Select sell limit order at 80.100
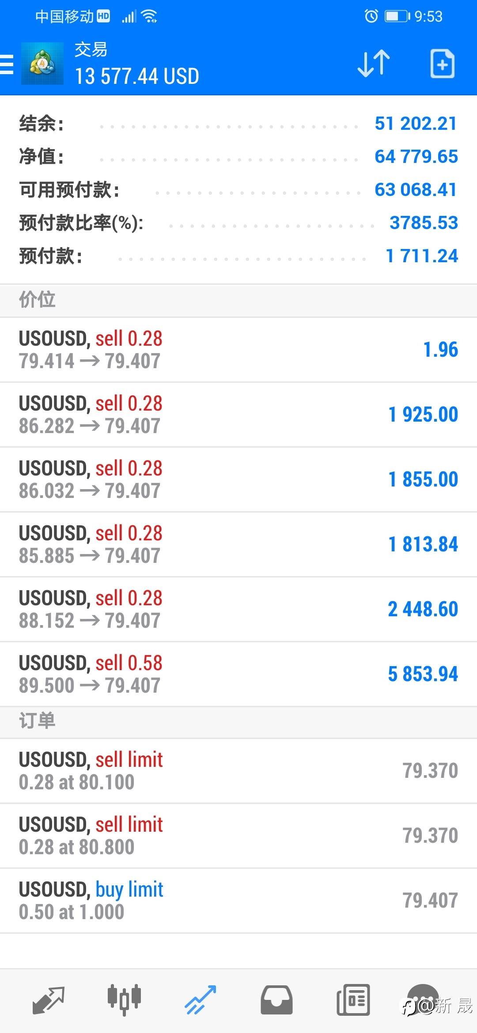Viewport: 477px width, 1033px height. point(238,771)
